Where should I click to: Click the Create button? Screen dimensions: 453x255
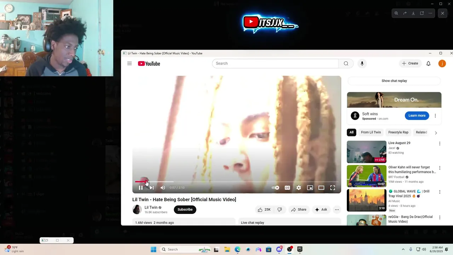point(410,63)
